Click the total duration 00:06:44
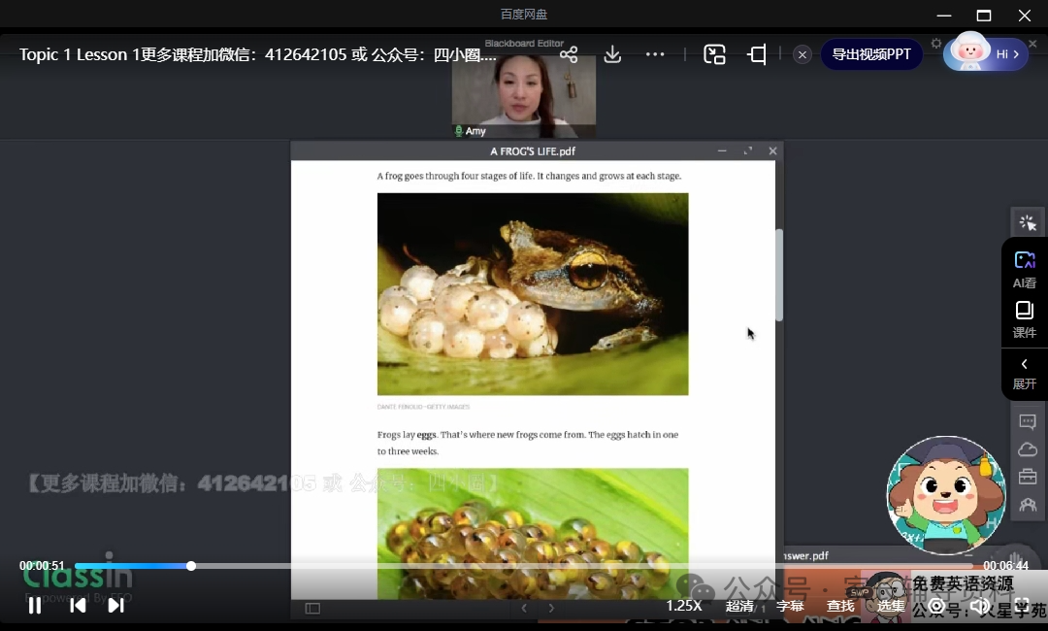 click(1005, 566)
